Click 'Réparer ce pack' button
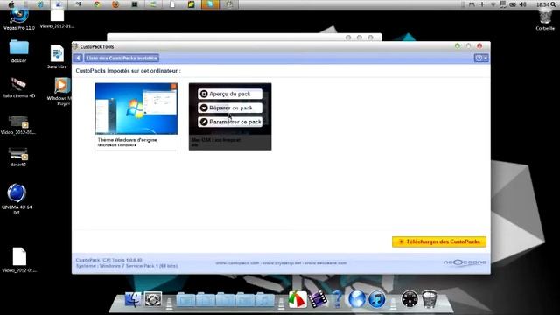This screenshot has width=560, height=315. [x=230, y=108]
